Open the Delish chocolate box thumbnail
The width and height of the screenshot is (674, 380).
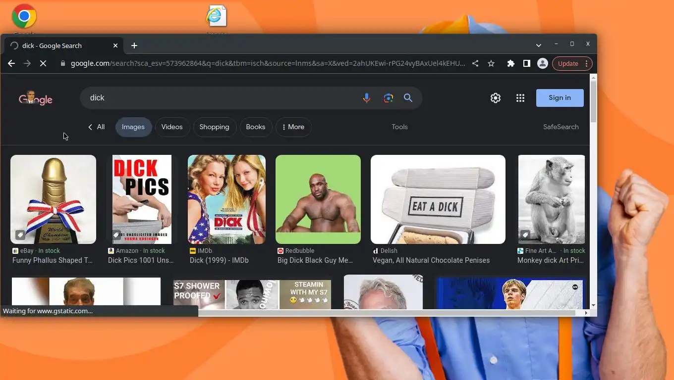438,199
